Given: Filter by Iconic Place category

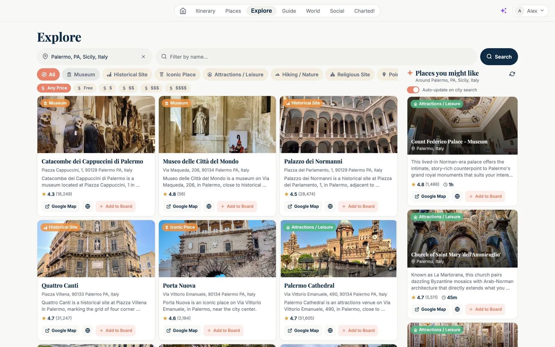Looking at the screenshot, I should click(177, 75).
